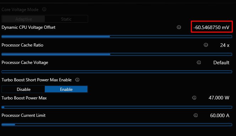Click the 60.000 A current limit value
236x136 pixels.
coord(220,115)
